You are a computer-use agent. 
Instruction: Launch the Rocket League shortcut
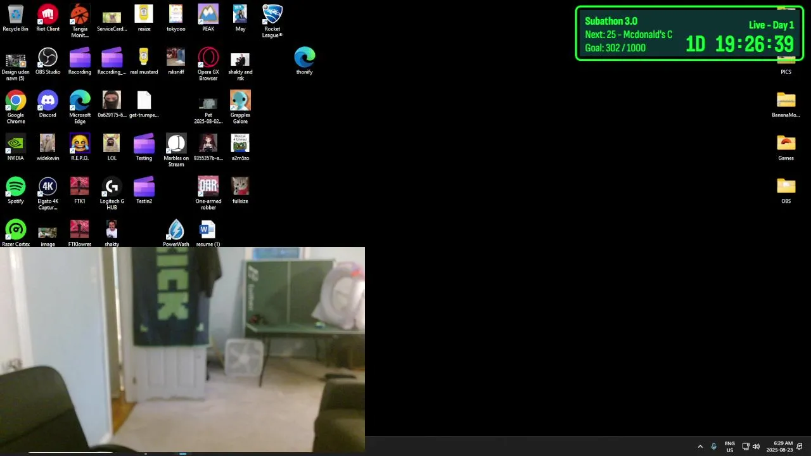tap(272, 21)
